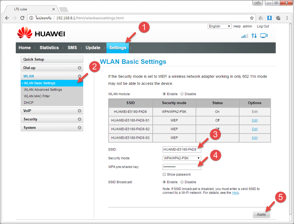Click the browser back arrow
The image size is (294, 224).
click(7, 18)
